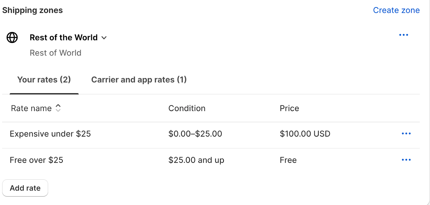Sort by the Rate name column header
The width and height of the screenshot is (430, 205).
31,108
